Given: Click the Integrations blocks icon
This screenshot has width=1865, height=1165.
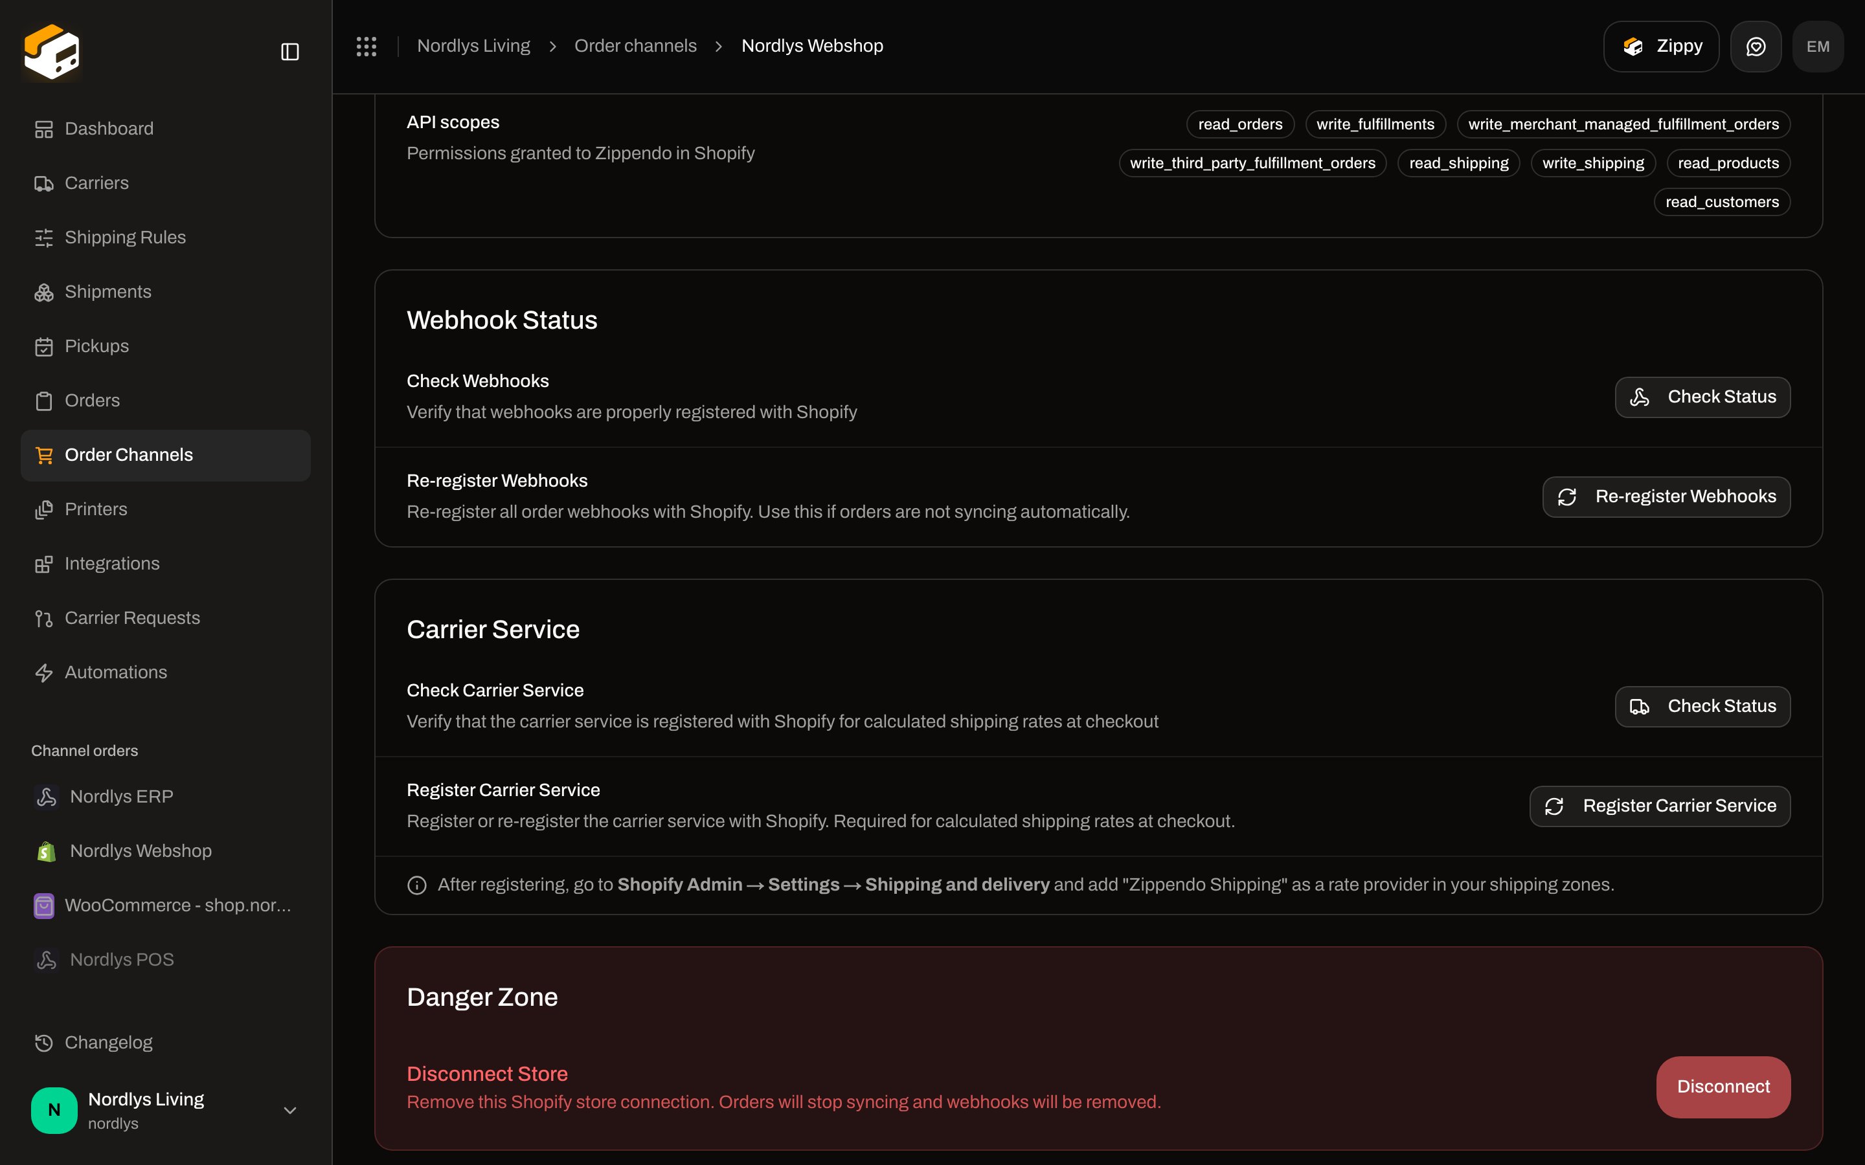Looking at the screenshot, I should 44,564.
